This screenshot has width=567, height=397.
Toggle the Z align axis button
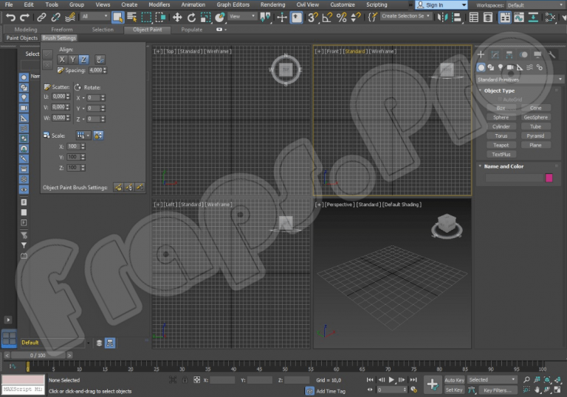(83, 59)
